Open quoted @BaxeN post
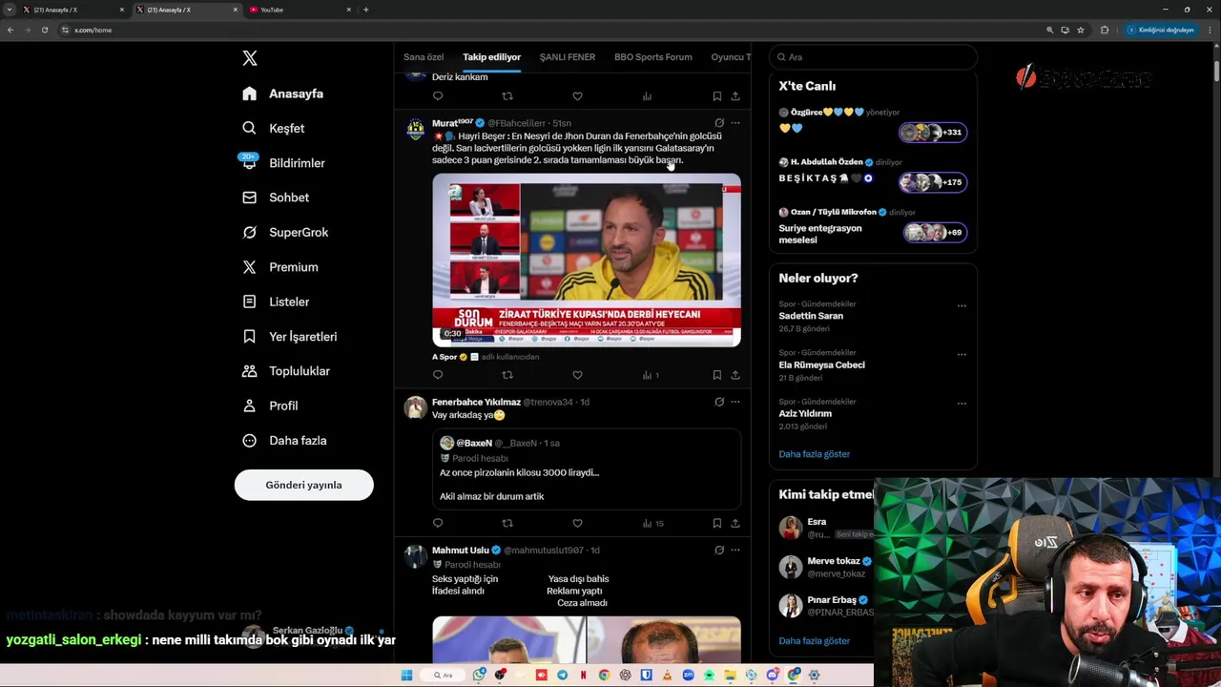1221x687 pixels. (587, 469)
